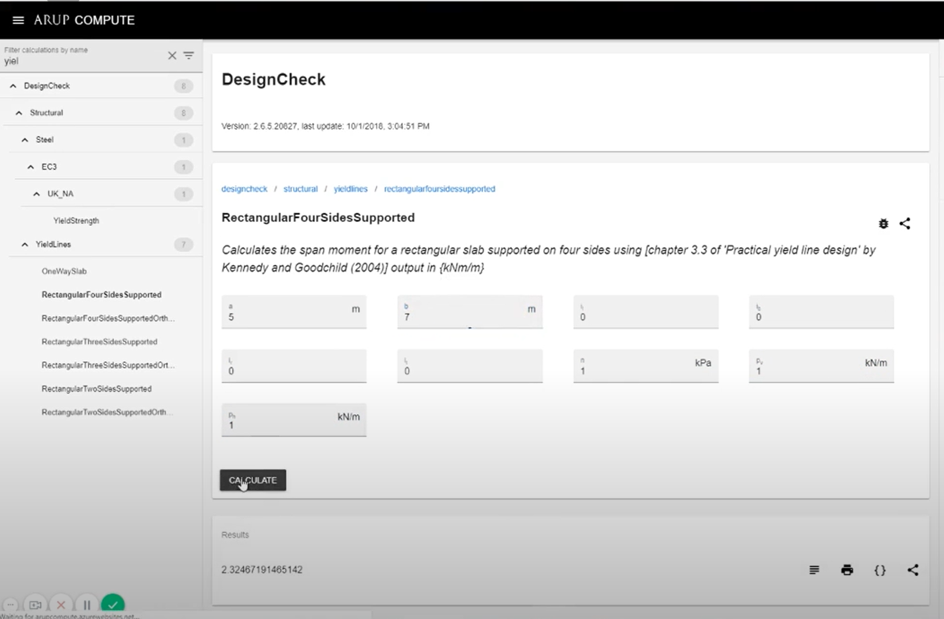Click the ARUP COMPUTE logo title
This screenshot has height=619, width=944.
point(84,20)
